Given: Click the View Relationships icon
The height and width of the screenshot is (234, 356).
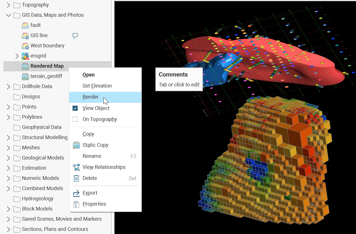Looking at the screenshot, I should coord(76,167).
